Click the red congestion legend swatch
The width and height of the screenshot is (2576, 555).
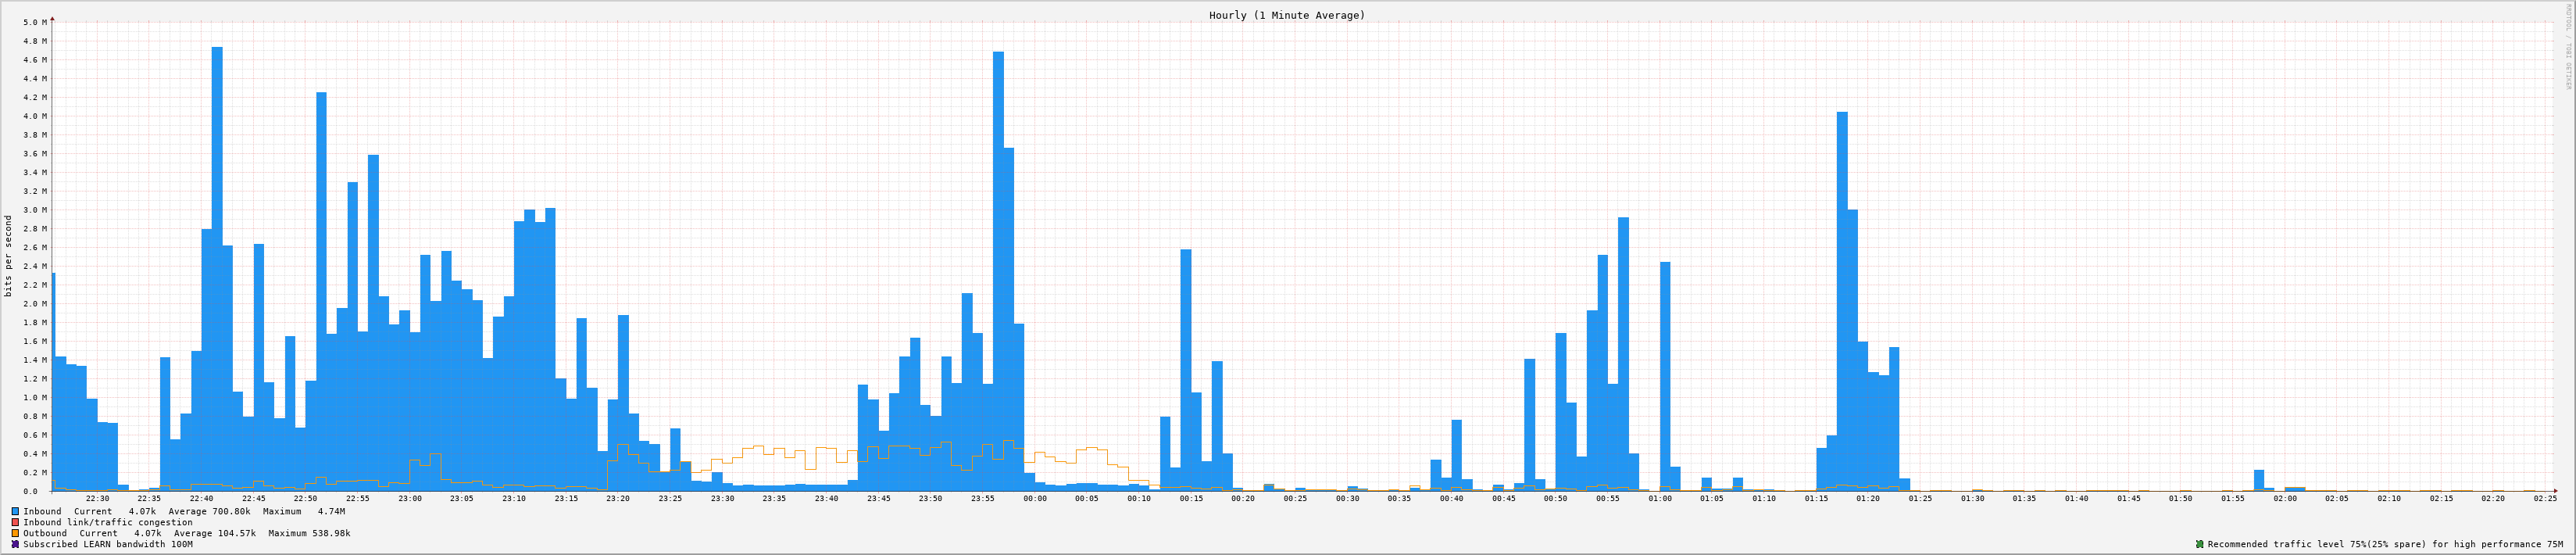[15, 522]
